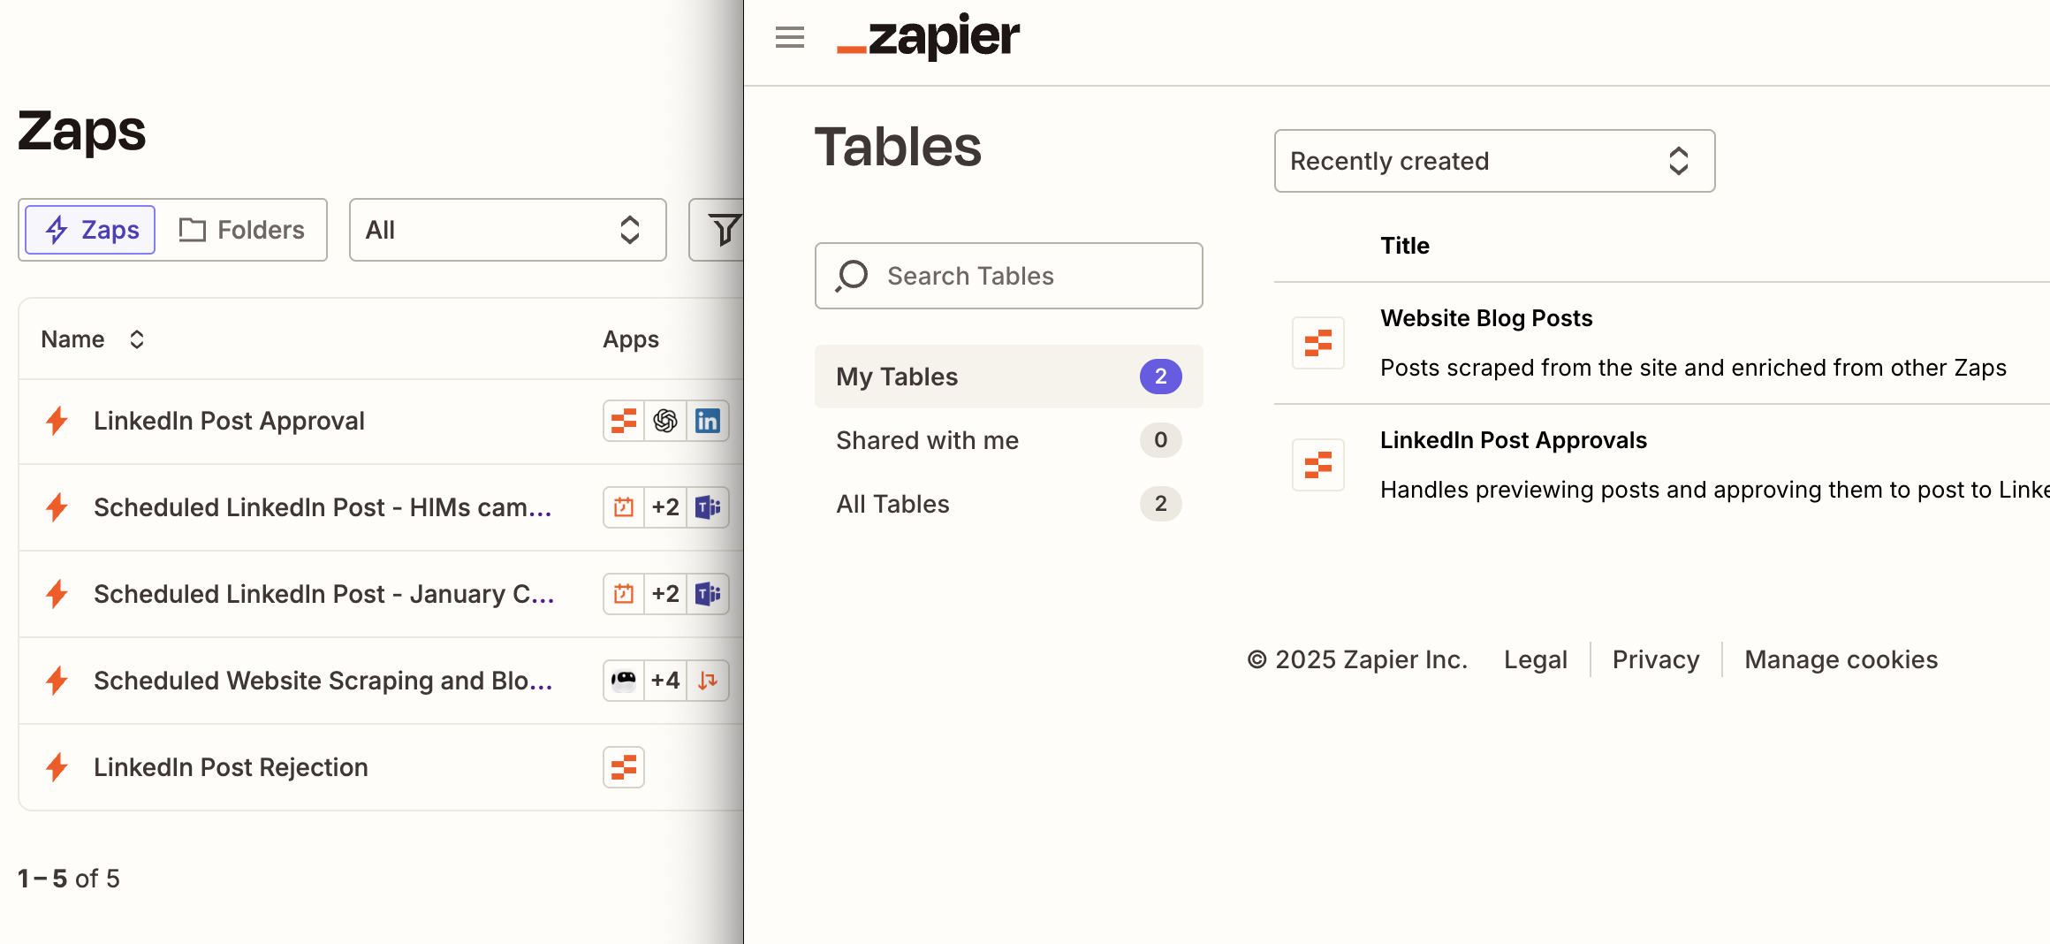The image size is (2050, 944).
Task: Click the LinkedIn icon on LinkedIn Post Approval
Action: click(708, 421)
